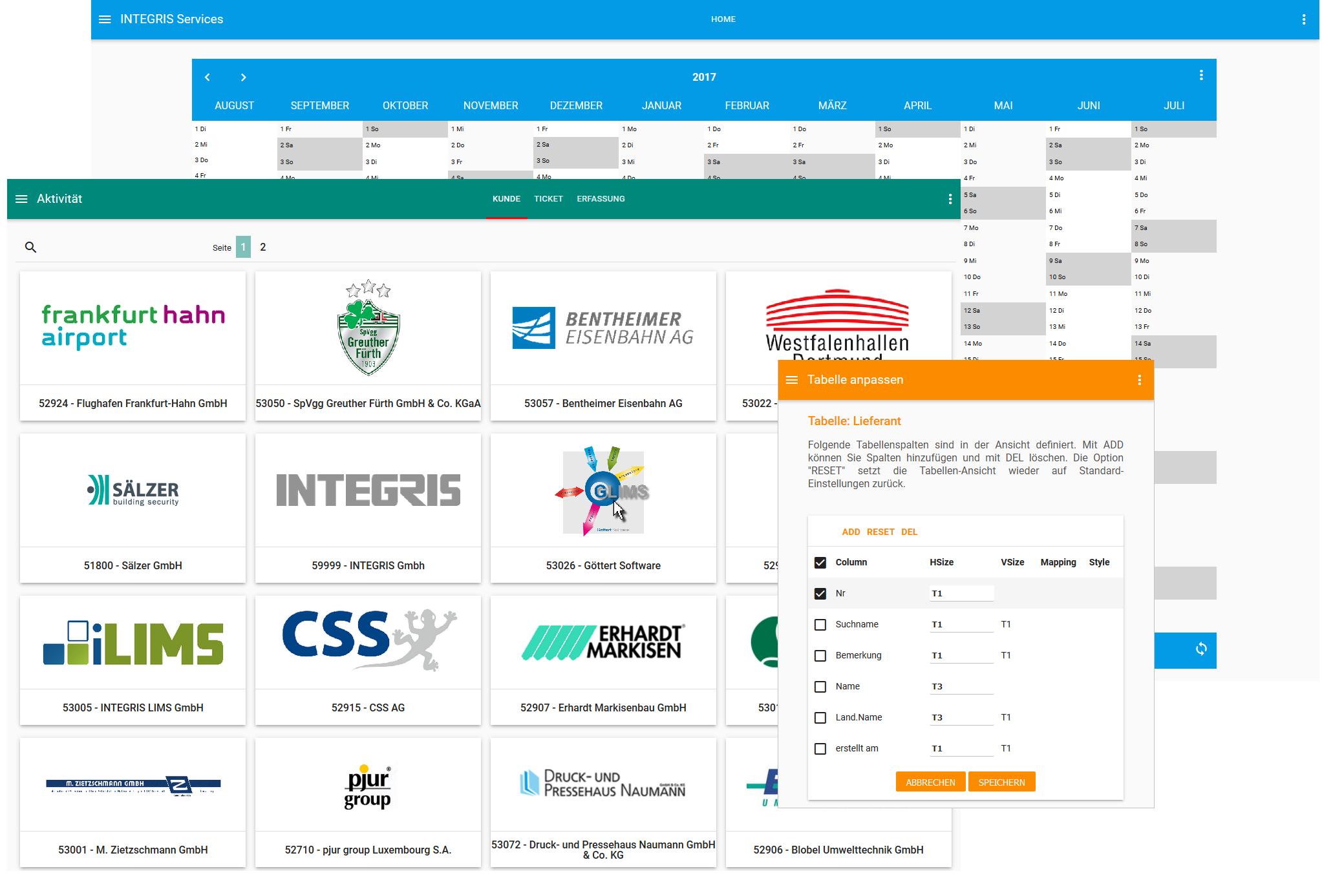Open the Druck- und Pressehaus Naumann logo
The width and height of the screenshot is (1322, 891).
pos(603,783)
